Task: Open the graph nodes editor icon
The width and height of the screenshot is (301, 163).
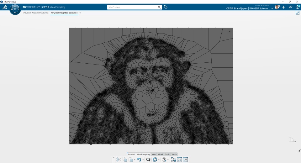Action: [x=173, y=160]
